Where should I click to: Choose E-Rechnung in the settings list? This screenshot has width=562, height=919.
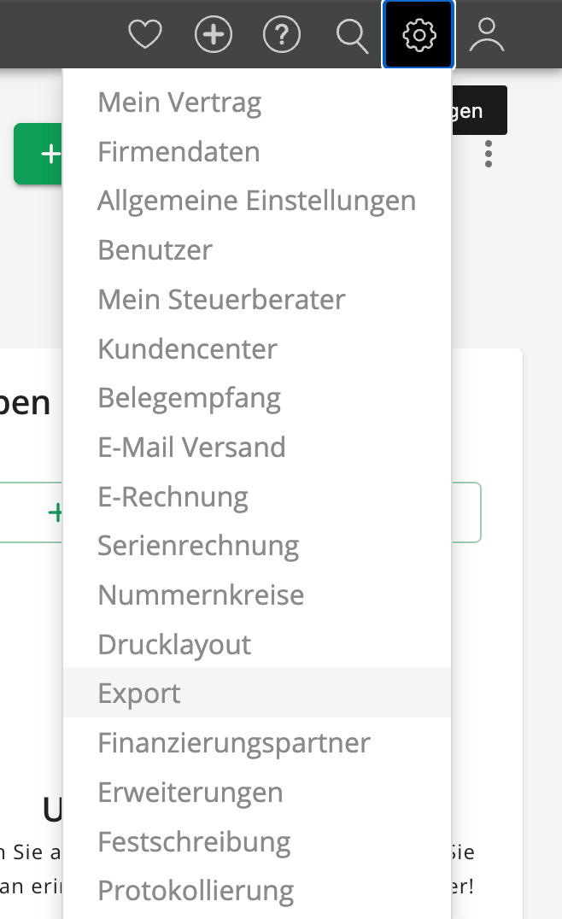(x=173, y=496)
